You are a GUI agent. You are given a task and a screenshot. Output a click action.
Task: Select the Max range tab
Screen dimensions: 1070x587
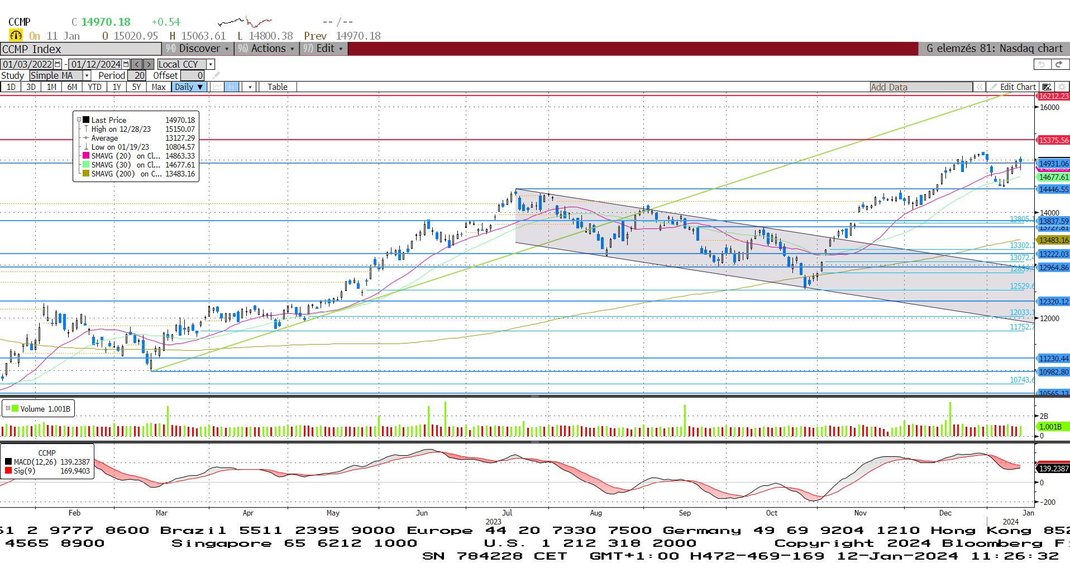[x=159, y=87]
